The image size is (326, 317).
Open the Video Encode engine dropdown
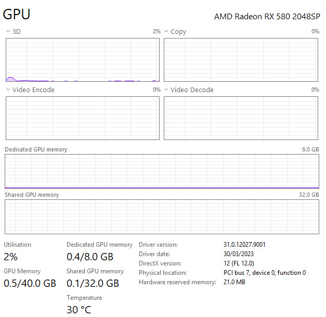(8, 90)
